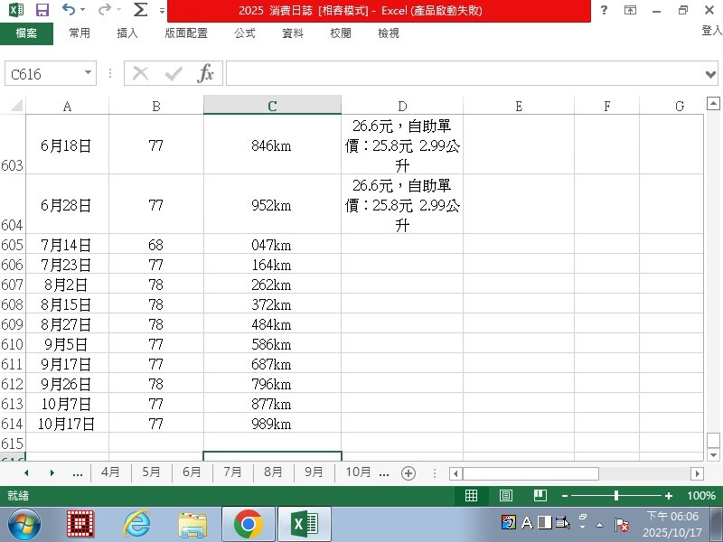Expand the formula bar
The width and height of the screenshot is (723, 542).
pyautogui.click(x=710, y=73)
